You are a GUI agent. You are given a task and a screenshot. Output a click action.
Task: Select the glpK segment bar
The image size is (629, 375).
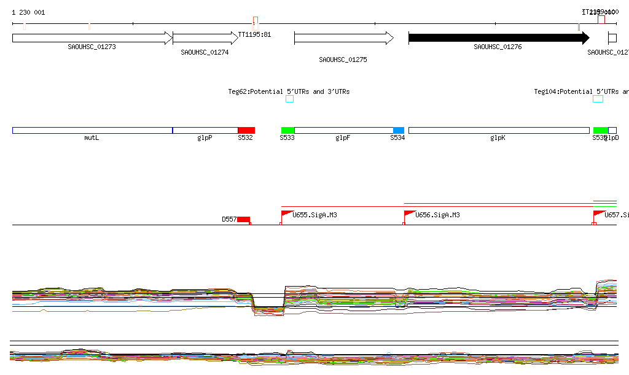[x=499, y=130]
